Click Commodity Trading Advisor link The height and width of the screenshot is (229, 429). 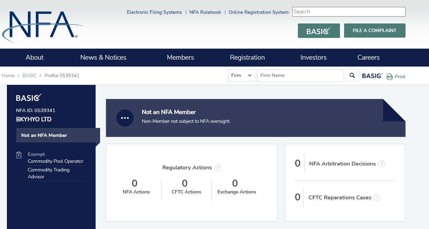tap(49, 173)
